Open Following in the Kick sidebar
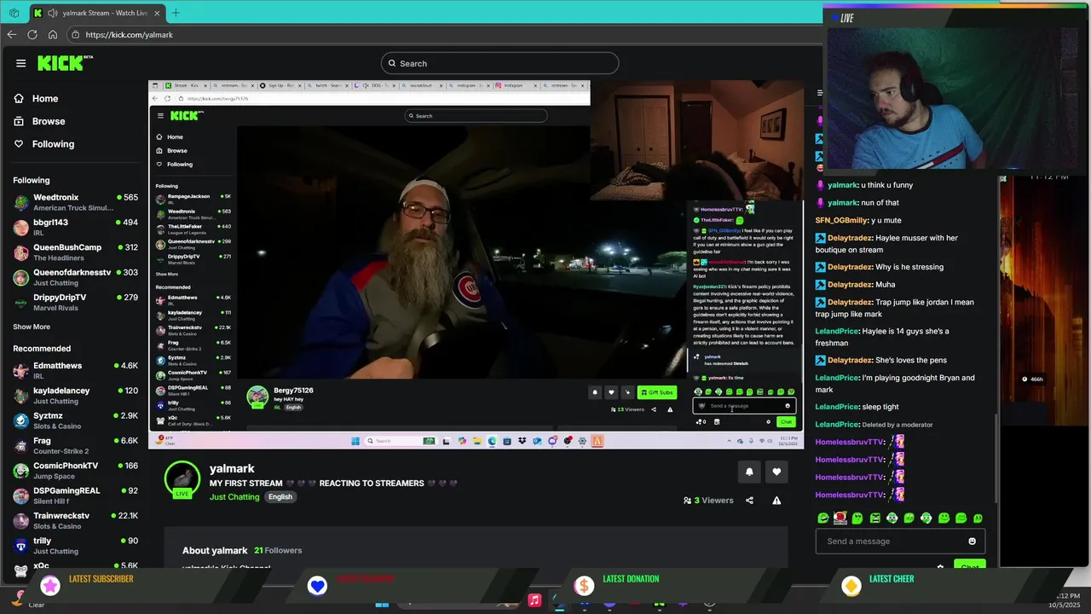The image size is (1091, 614). coord(53,144)
